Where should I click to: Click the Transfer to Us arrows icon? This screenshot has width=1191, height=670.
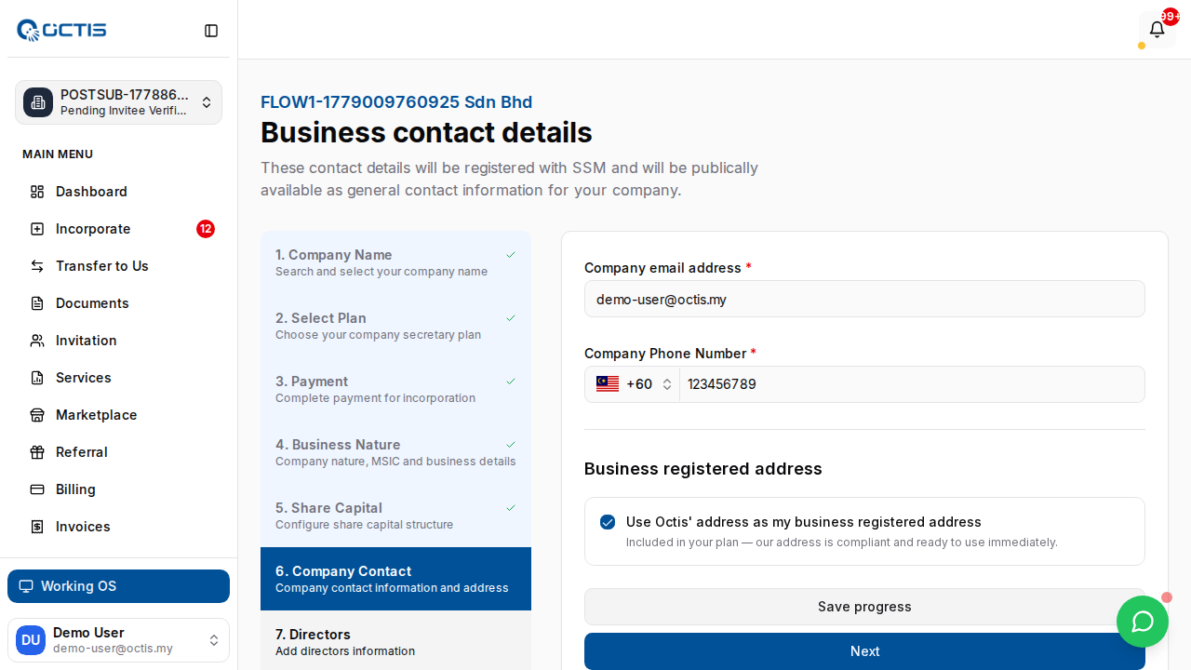coord(37,266)
